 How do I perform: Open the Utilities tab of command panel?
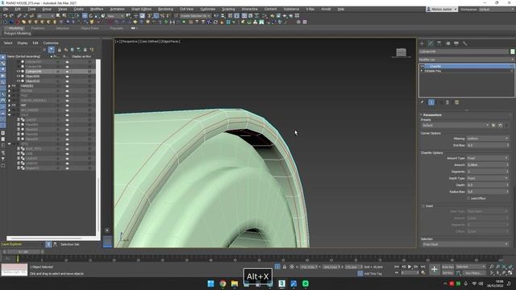point(464,43)
